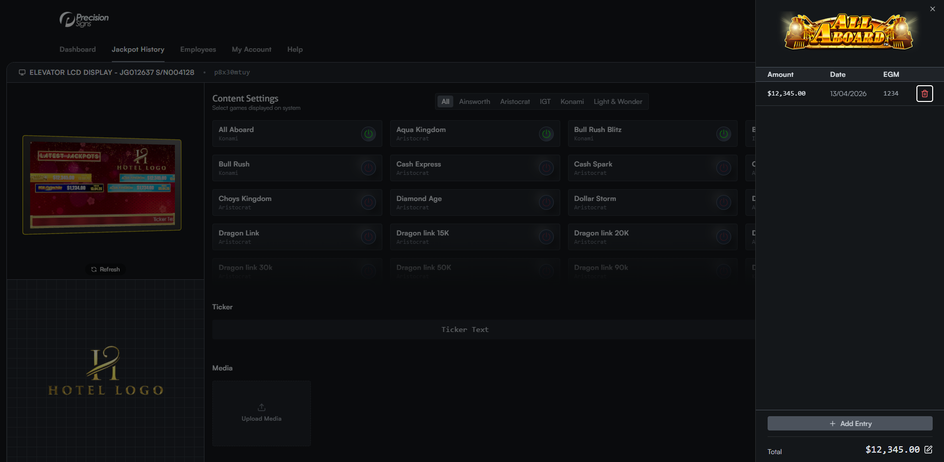Viewport: 944px width, 462px height.
Task: Go to the Employees menu item
Action: (x=198, y=49)
